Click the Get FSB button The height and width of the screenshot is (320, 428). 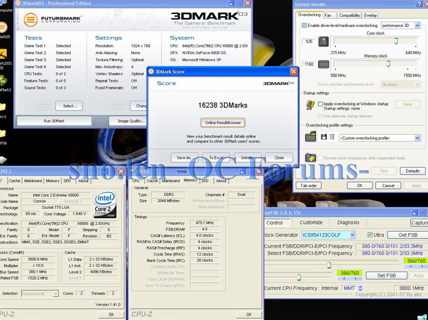coord(408,235)
